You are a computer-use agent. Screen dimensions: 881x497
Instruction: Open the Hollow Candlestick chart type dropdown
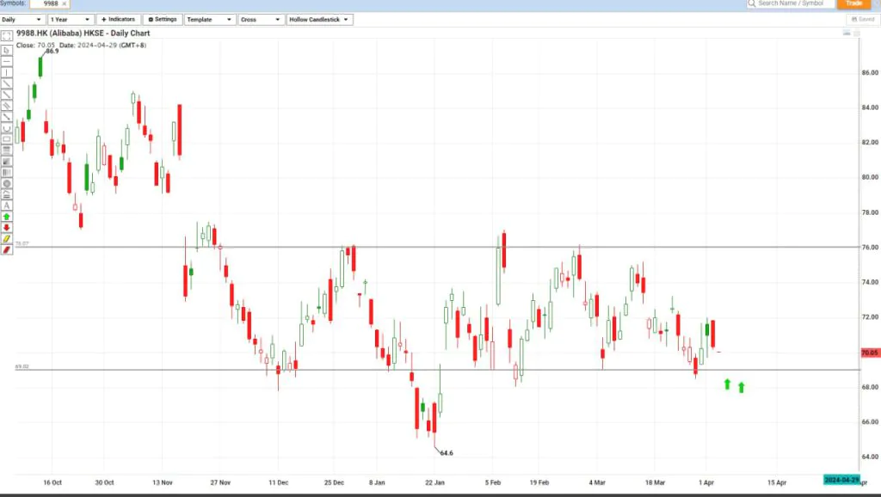pos(319,19)
